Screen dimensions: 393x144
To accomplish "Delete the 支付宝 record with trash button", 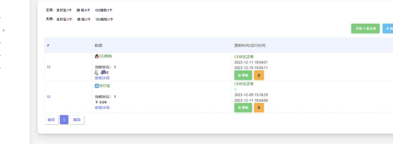I will click(259, 107).
